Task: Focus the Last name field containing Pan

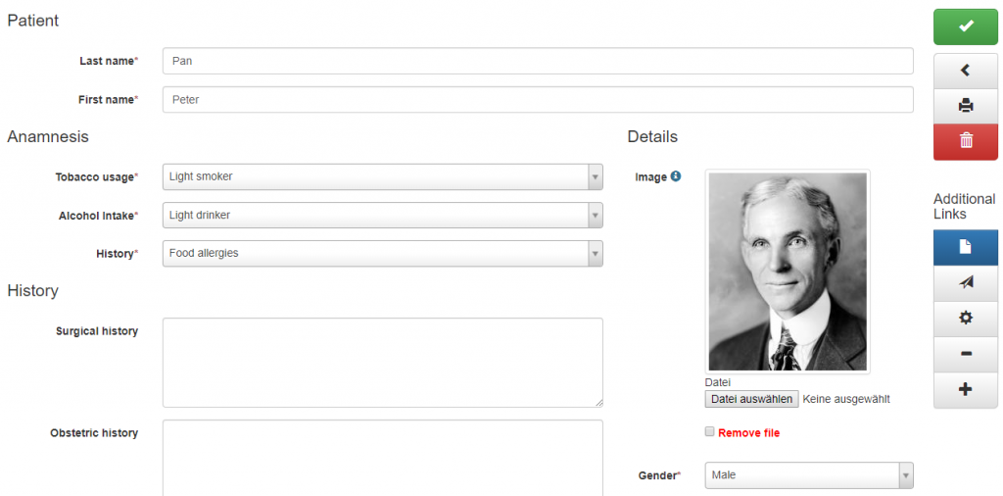Action: coord(538,62)
